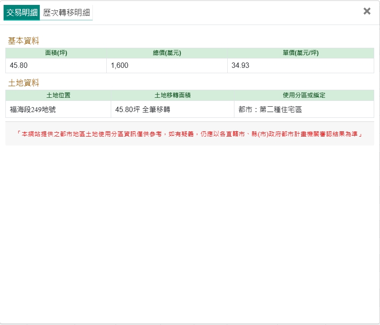Select the 單價(萬元/坪) column header
The height and width of the screenshot is (325, 380).
pos(301,53)
